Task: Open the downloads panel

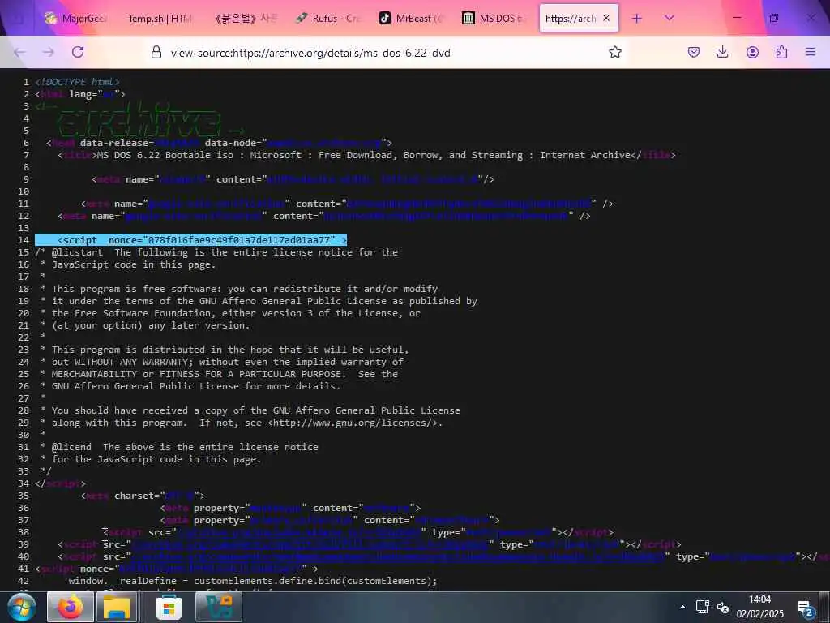Action: coord(722,52)
